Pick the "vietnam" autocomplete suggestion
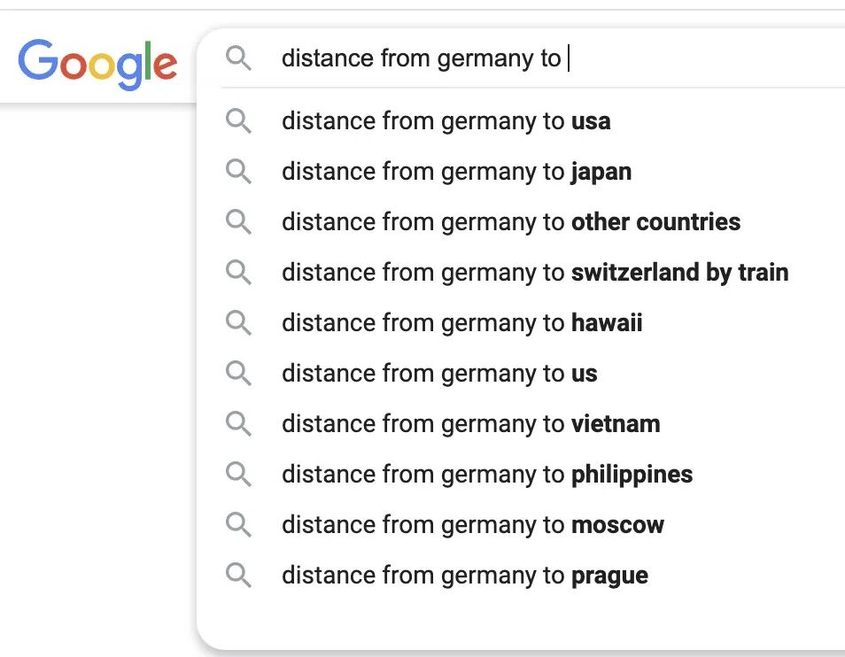Image resolution: width=845 pixels, height=657 pixels. pos(470,423)
